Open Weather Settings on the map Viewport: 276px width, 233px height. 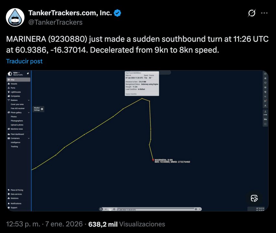(x=38, y=109)
